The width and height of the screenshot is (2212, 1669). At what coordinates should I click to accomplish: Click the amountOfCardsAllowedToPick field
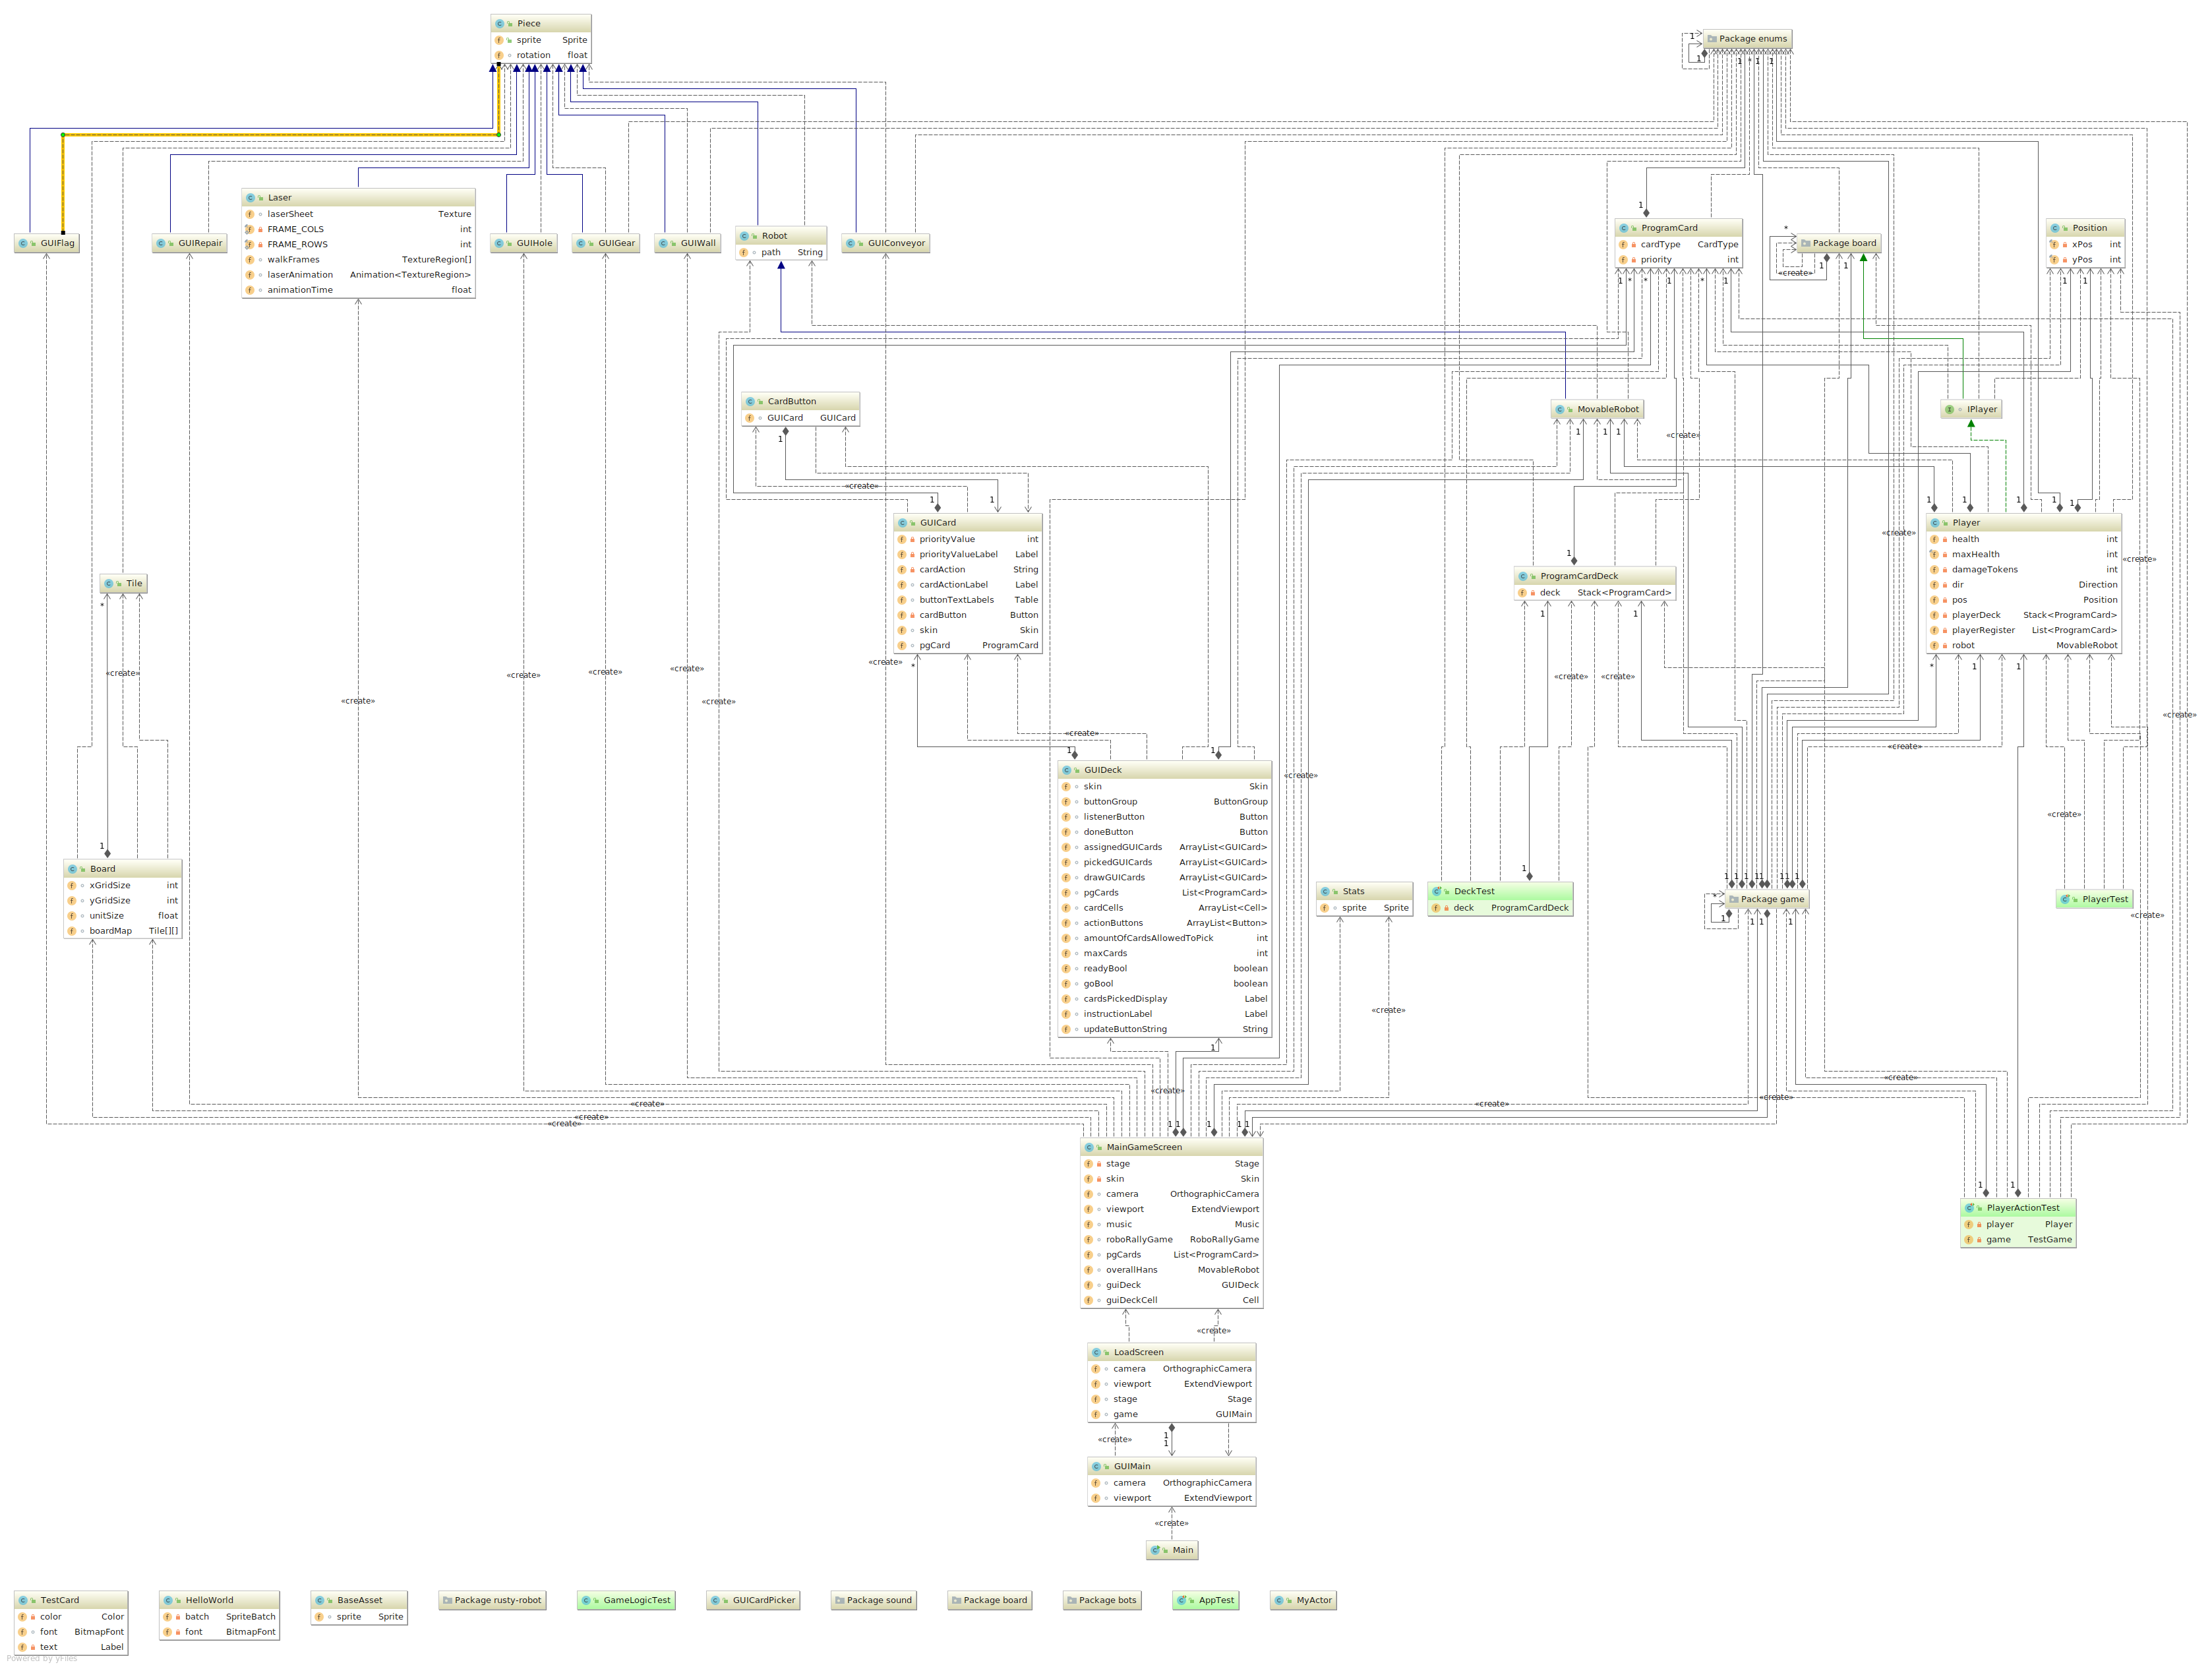1165,938
